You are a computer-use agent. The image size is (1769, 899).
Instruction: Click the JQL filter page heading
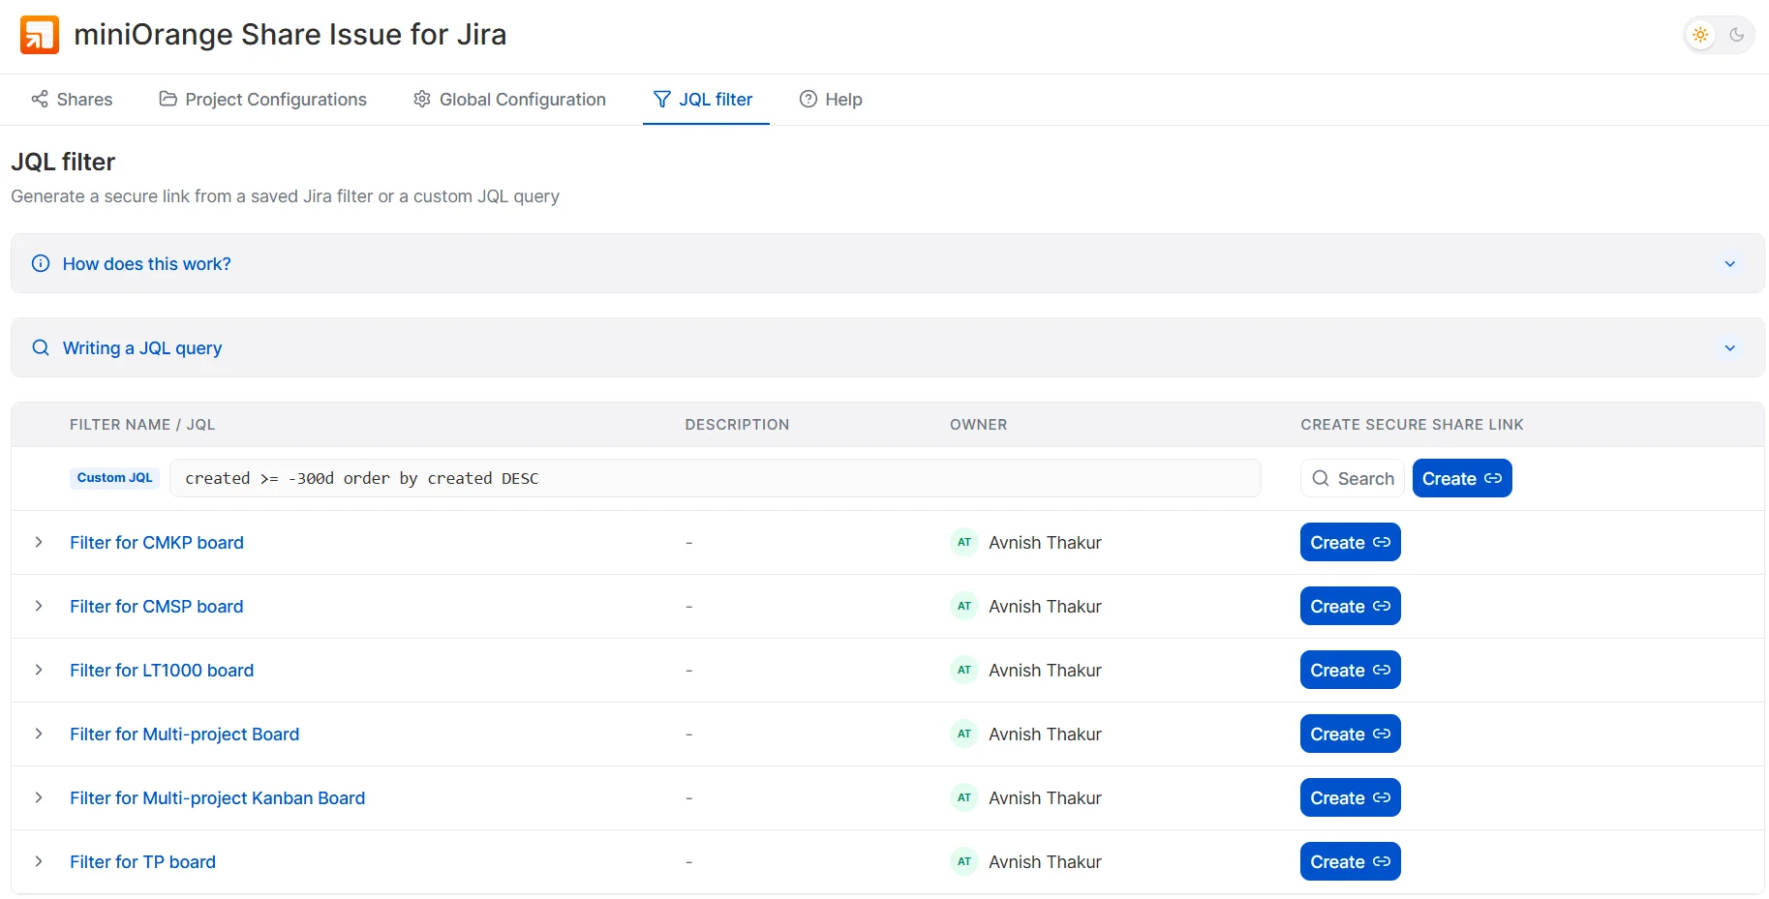(63, 162)
